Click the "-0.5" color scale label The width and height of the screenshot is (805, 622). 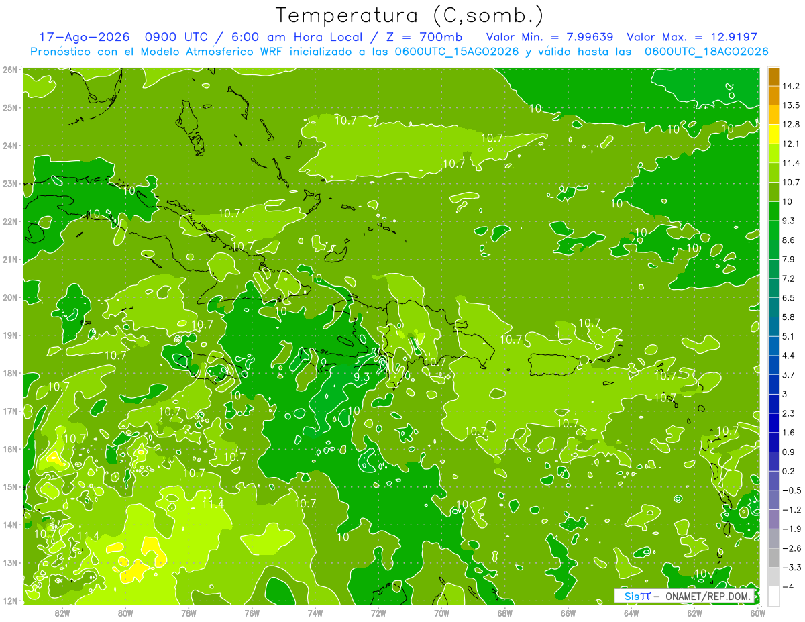tap(792, 490)
